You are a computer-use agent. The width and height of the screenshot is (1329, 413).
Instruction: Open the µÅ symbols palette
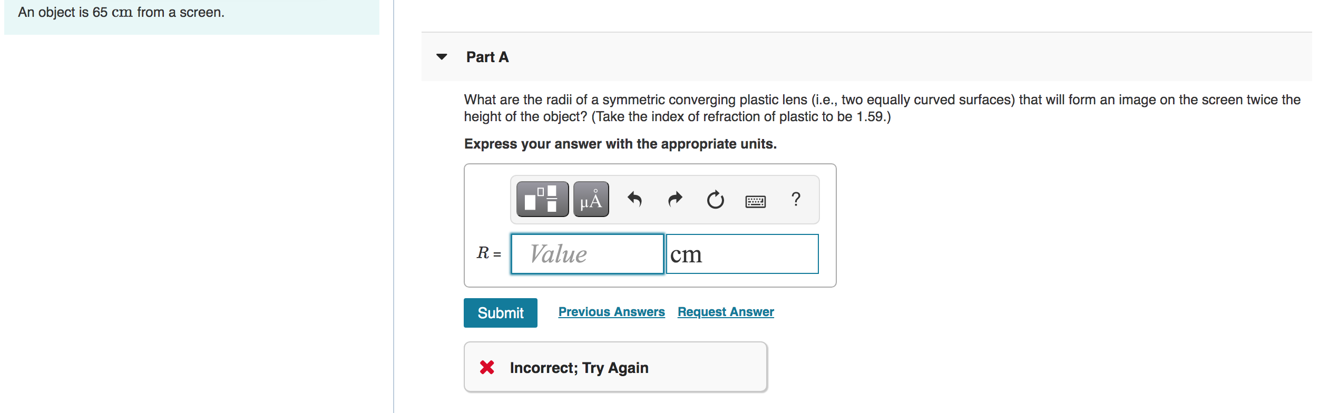click(x=591, y=199)
